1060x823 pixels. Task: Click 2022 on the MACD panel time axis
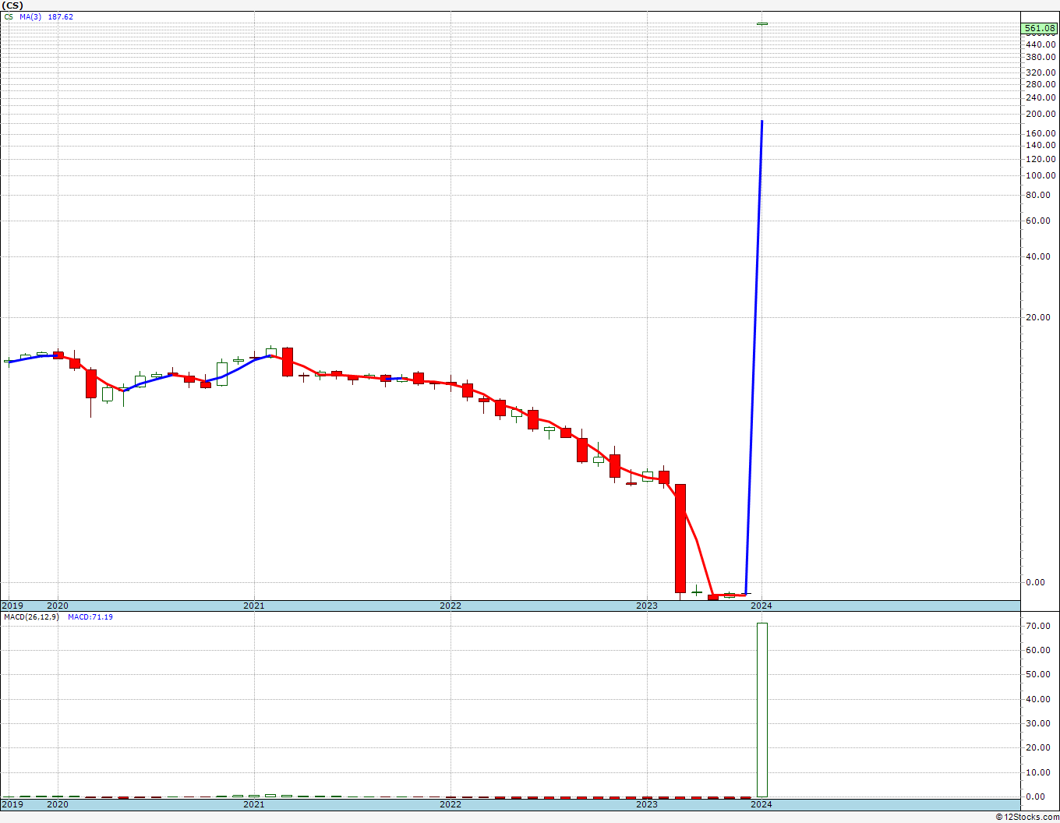tap(450, 804)
